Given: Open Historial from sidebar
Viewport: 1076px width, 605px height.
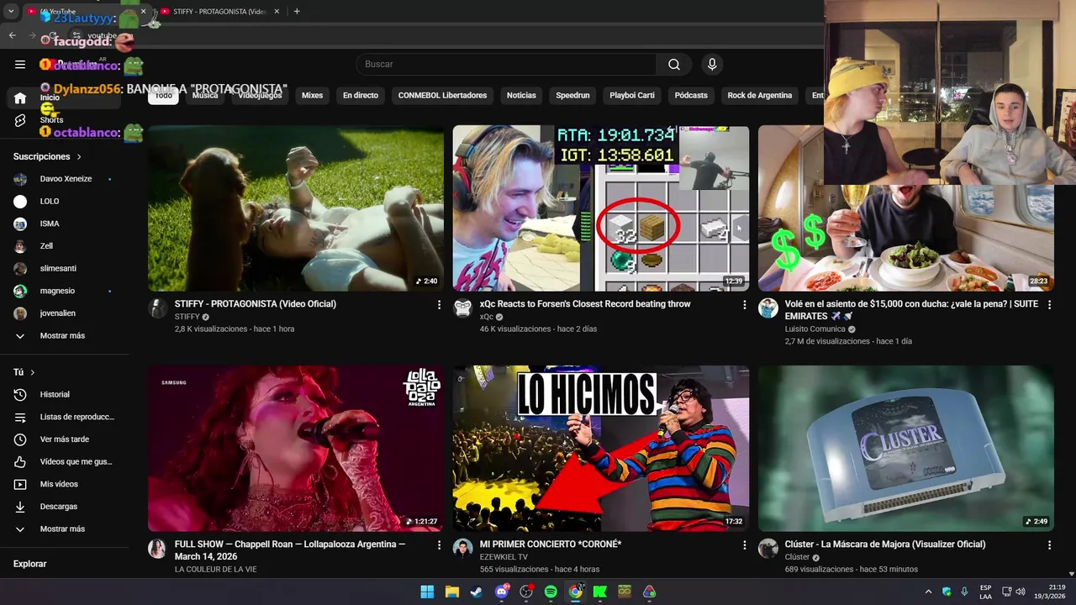Looking at the screenshot, I should [x=66, y=395].
